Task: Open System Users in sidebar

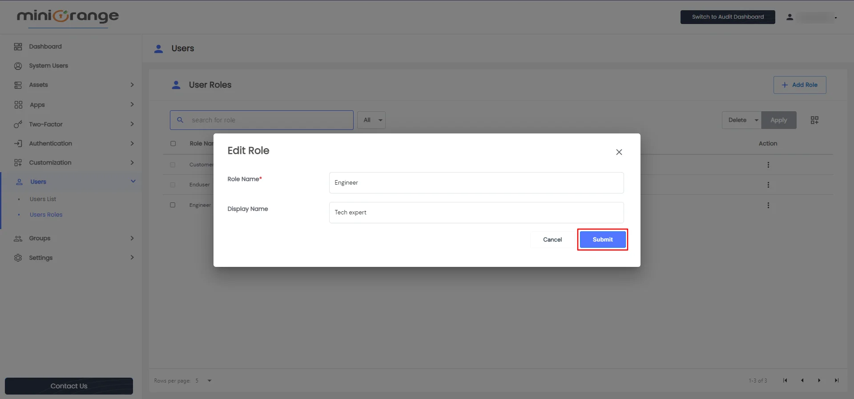Action: pos(48,66)
